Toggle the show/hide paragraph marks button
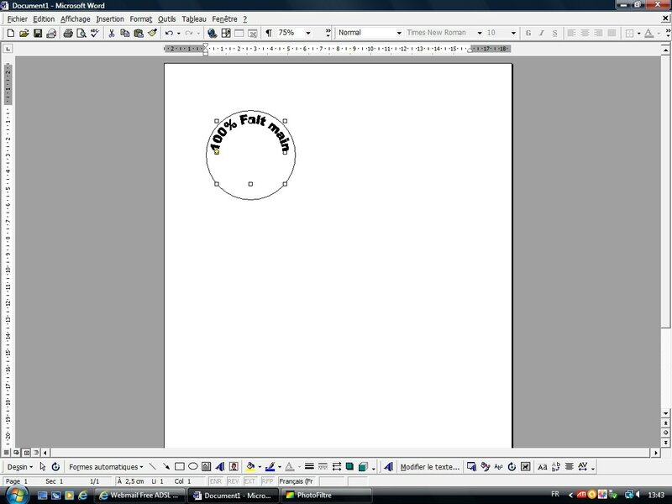The width and height of the screenshot is (672, 504). click(x=268, y=33)
